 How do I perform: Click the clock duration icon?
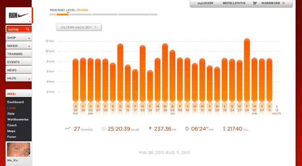103,129
